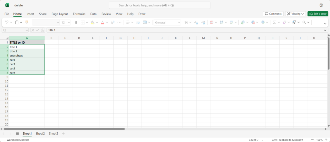The height and width of the screenshot is (142, 330).
Task: Open the Comments pane button
Action: coord(273,14)
